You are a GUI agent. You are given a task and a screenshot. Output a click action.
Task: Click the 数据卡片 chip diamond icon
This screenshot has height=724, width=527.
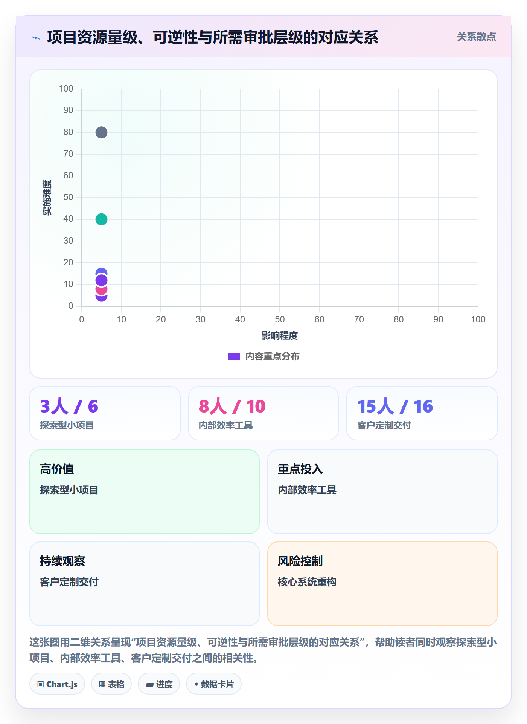click(196, 684)
